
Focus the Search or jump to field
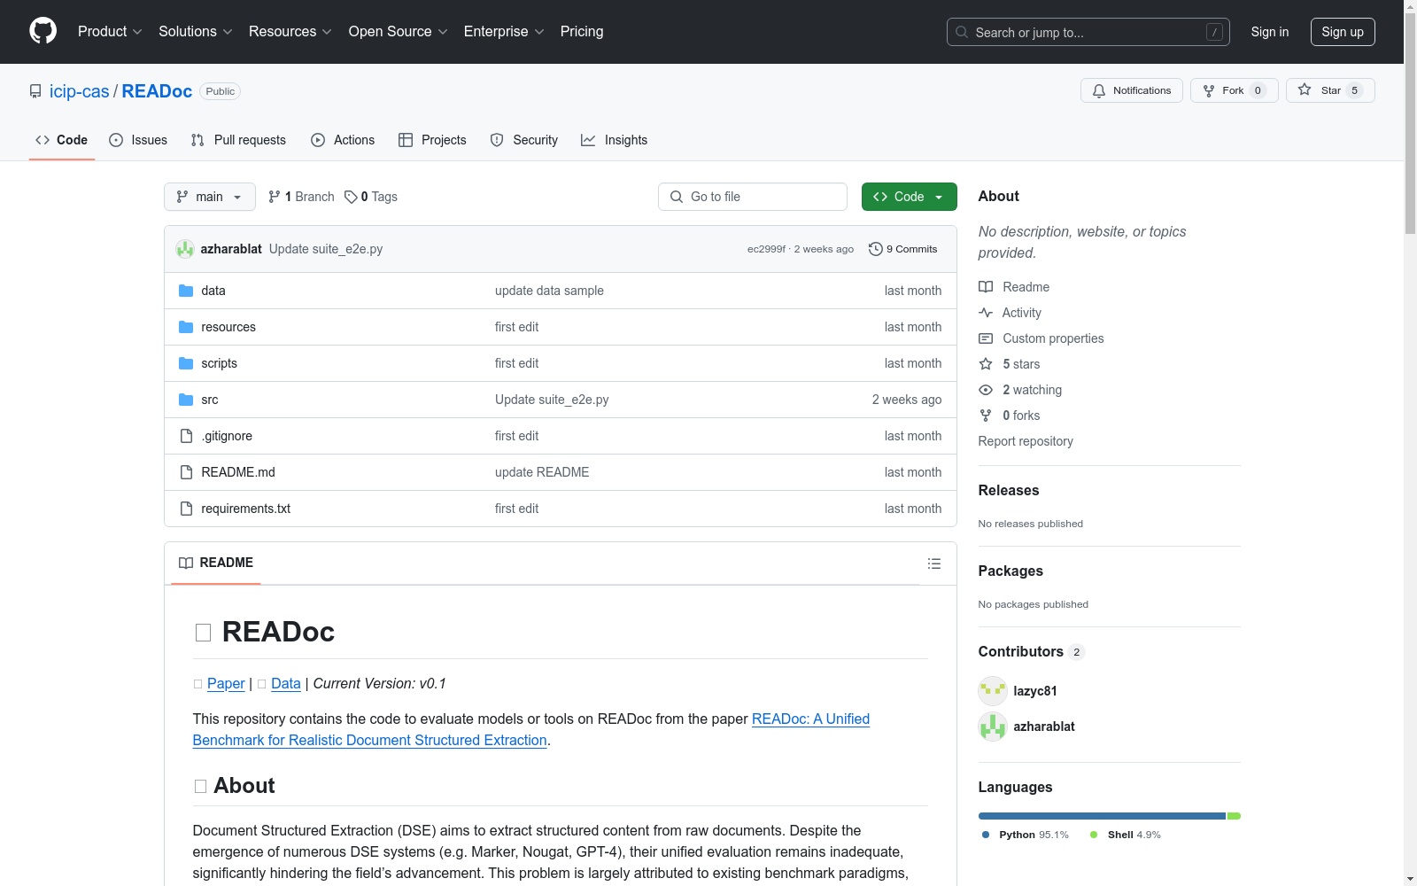pos(1088,32)
